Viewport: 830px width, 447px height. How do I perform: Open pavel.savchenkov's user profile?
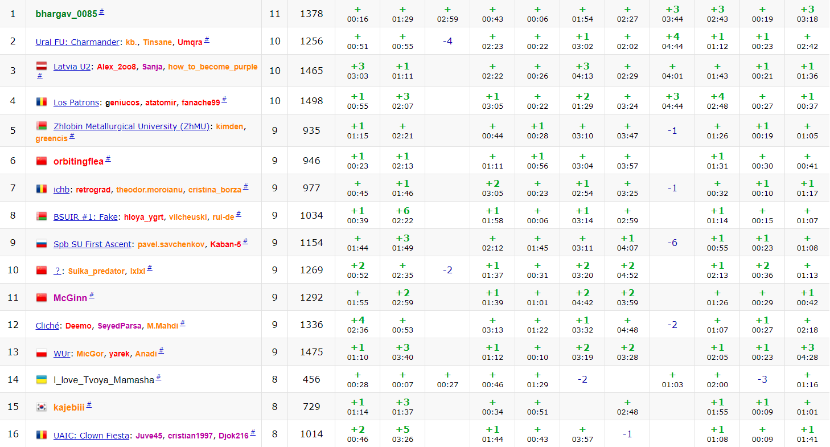(171, 244)
